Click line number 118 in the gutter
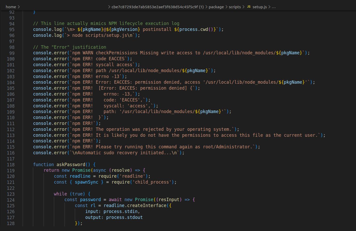 click(11, 165)
